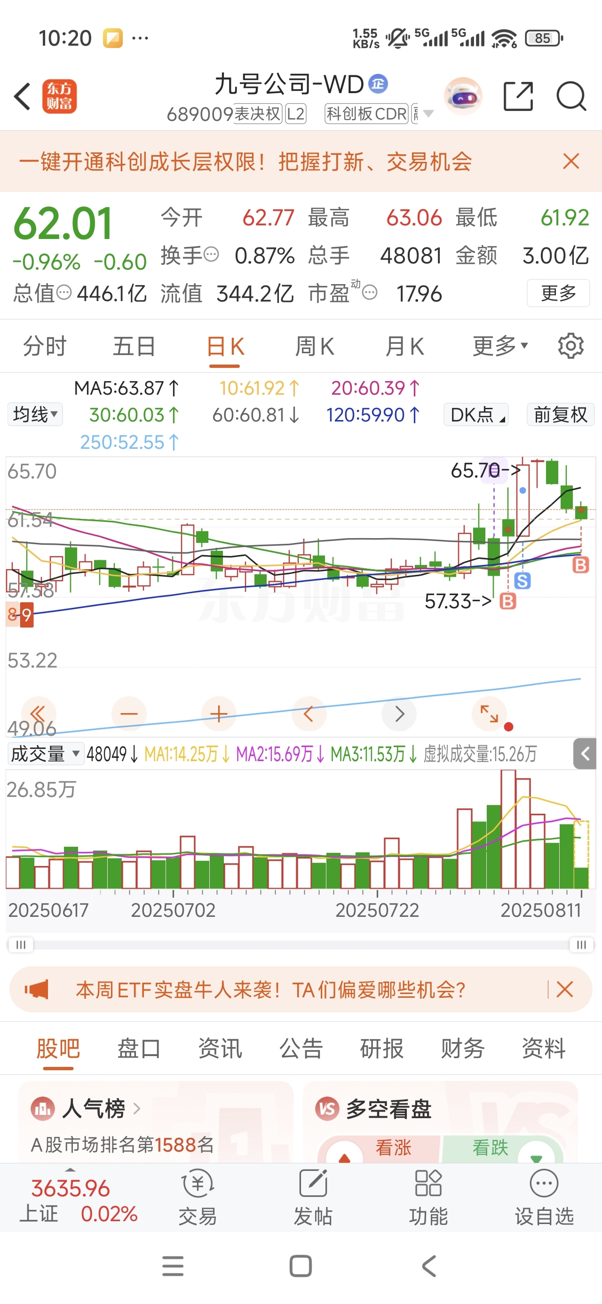Viewport: 602px width, 1304px height.
Task: Select the 日K chart tab
Action: tap(226, 347)
